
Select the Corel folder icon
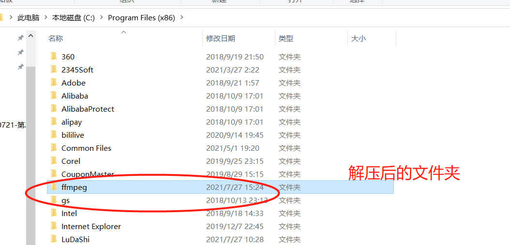click(54, 161)
